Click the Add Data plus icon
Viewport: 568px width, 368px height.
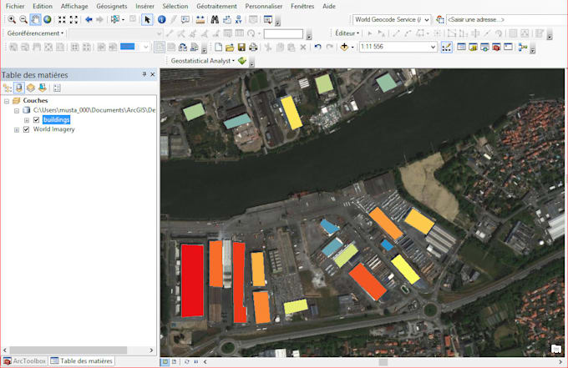tap(344, 47)
